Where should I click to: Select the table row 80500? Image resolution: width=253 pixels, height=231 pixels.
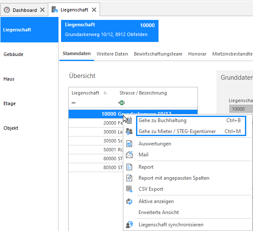click(96, 167)
